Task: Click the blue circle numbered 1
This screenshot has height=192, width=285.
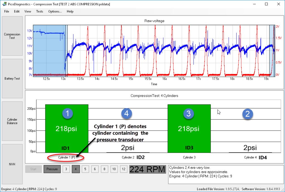Action: 67,113
